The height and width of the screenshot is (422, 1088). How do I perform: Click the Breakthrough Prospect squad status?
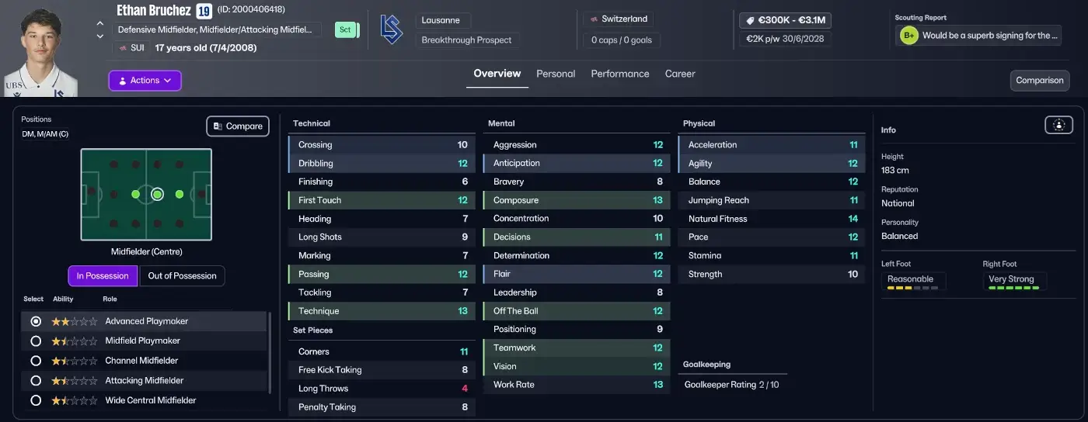click(x=467, y=40)
